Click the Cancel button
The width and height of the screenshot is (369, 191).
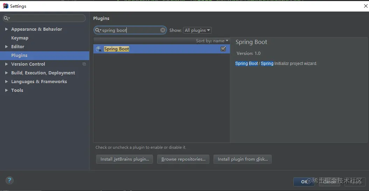tap(329, 182)
